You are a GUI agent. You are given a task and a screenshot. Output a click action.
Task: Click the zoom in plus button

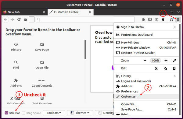(x=166, y=61)
